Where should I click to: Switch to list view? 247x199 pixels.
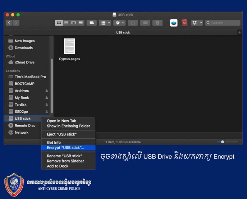[x=66, y=23]
